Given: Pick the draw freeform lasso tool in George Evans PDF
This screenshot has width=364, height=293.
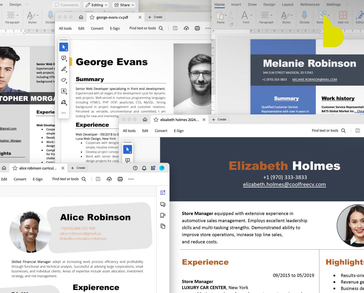Looking at the screenshot, I should [64, 80].
